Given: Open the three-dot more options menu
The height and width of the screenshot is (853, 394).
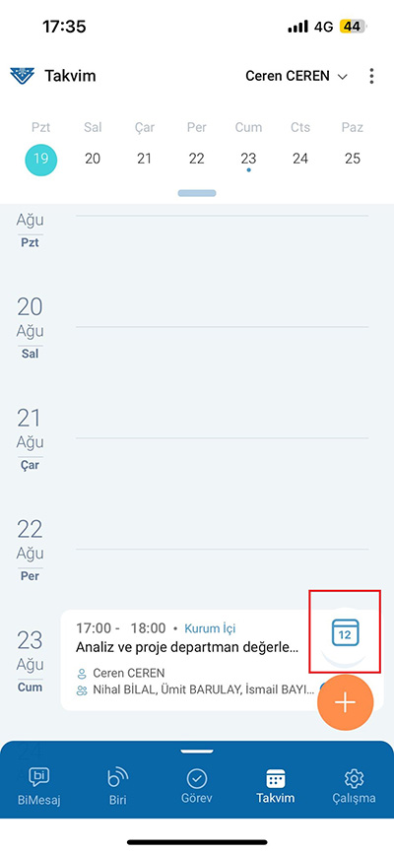Looking at the screenshot, I should click(x=371, y=76).
